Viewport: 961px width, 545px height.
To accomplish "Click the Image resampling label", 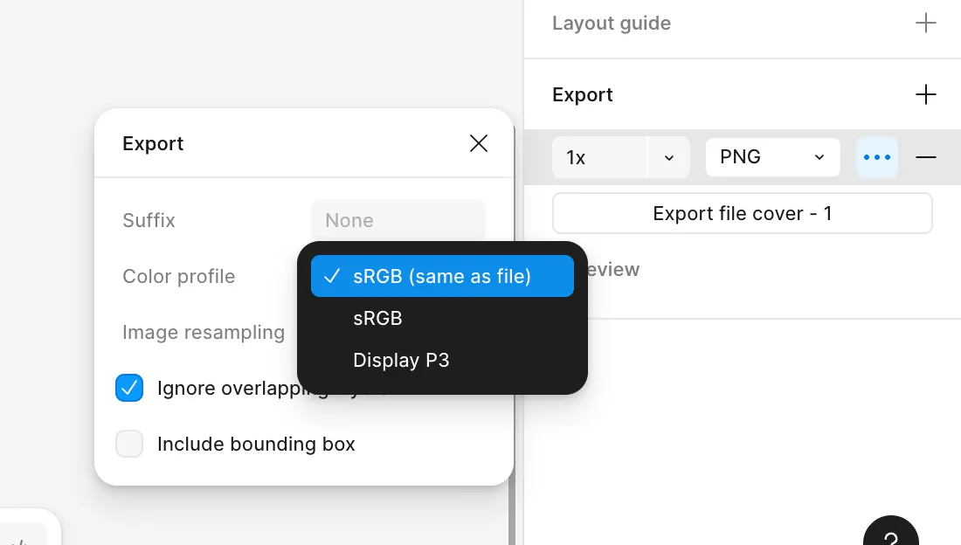I will coord(204,332).
